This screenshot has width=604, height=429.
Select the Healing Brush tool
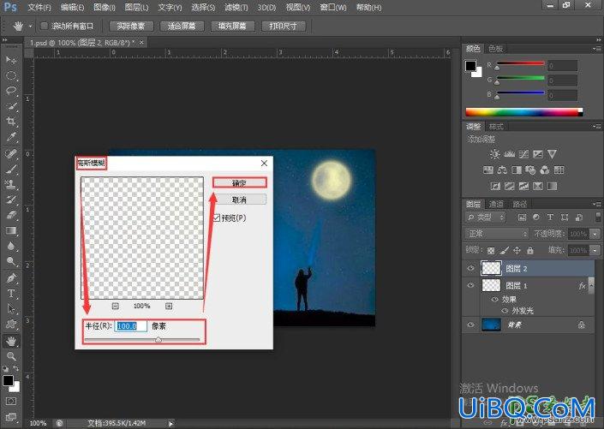click(11, 154)
